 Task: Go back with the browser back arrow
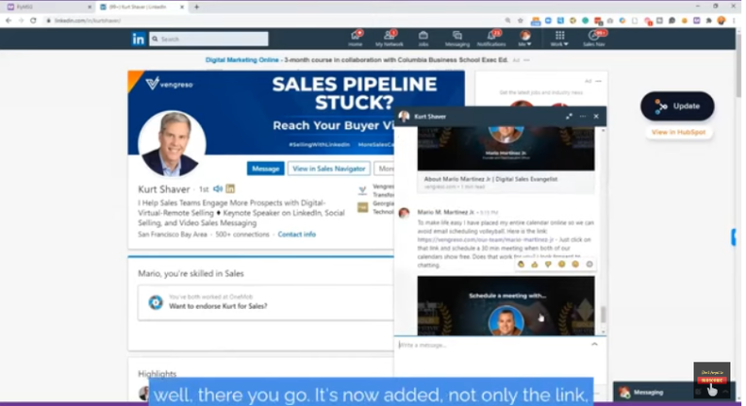pos(8,20)
